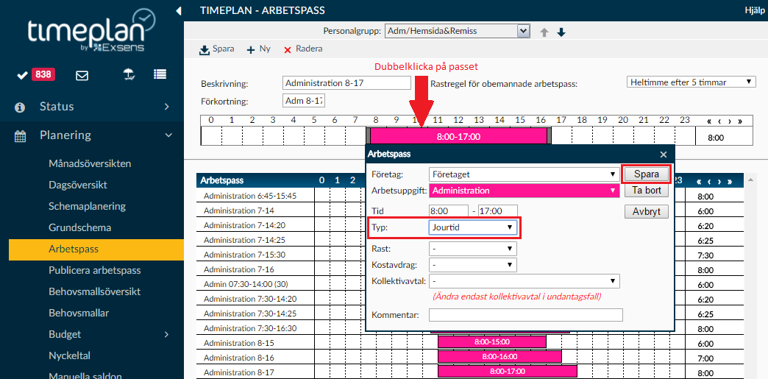Viewport: 768px width, 379px height.
Task: Open the Kollektivavtal dropdown
Action: click(x=524, y=281)
